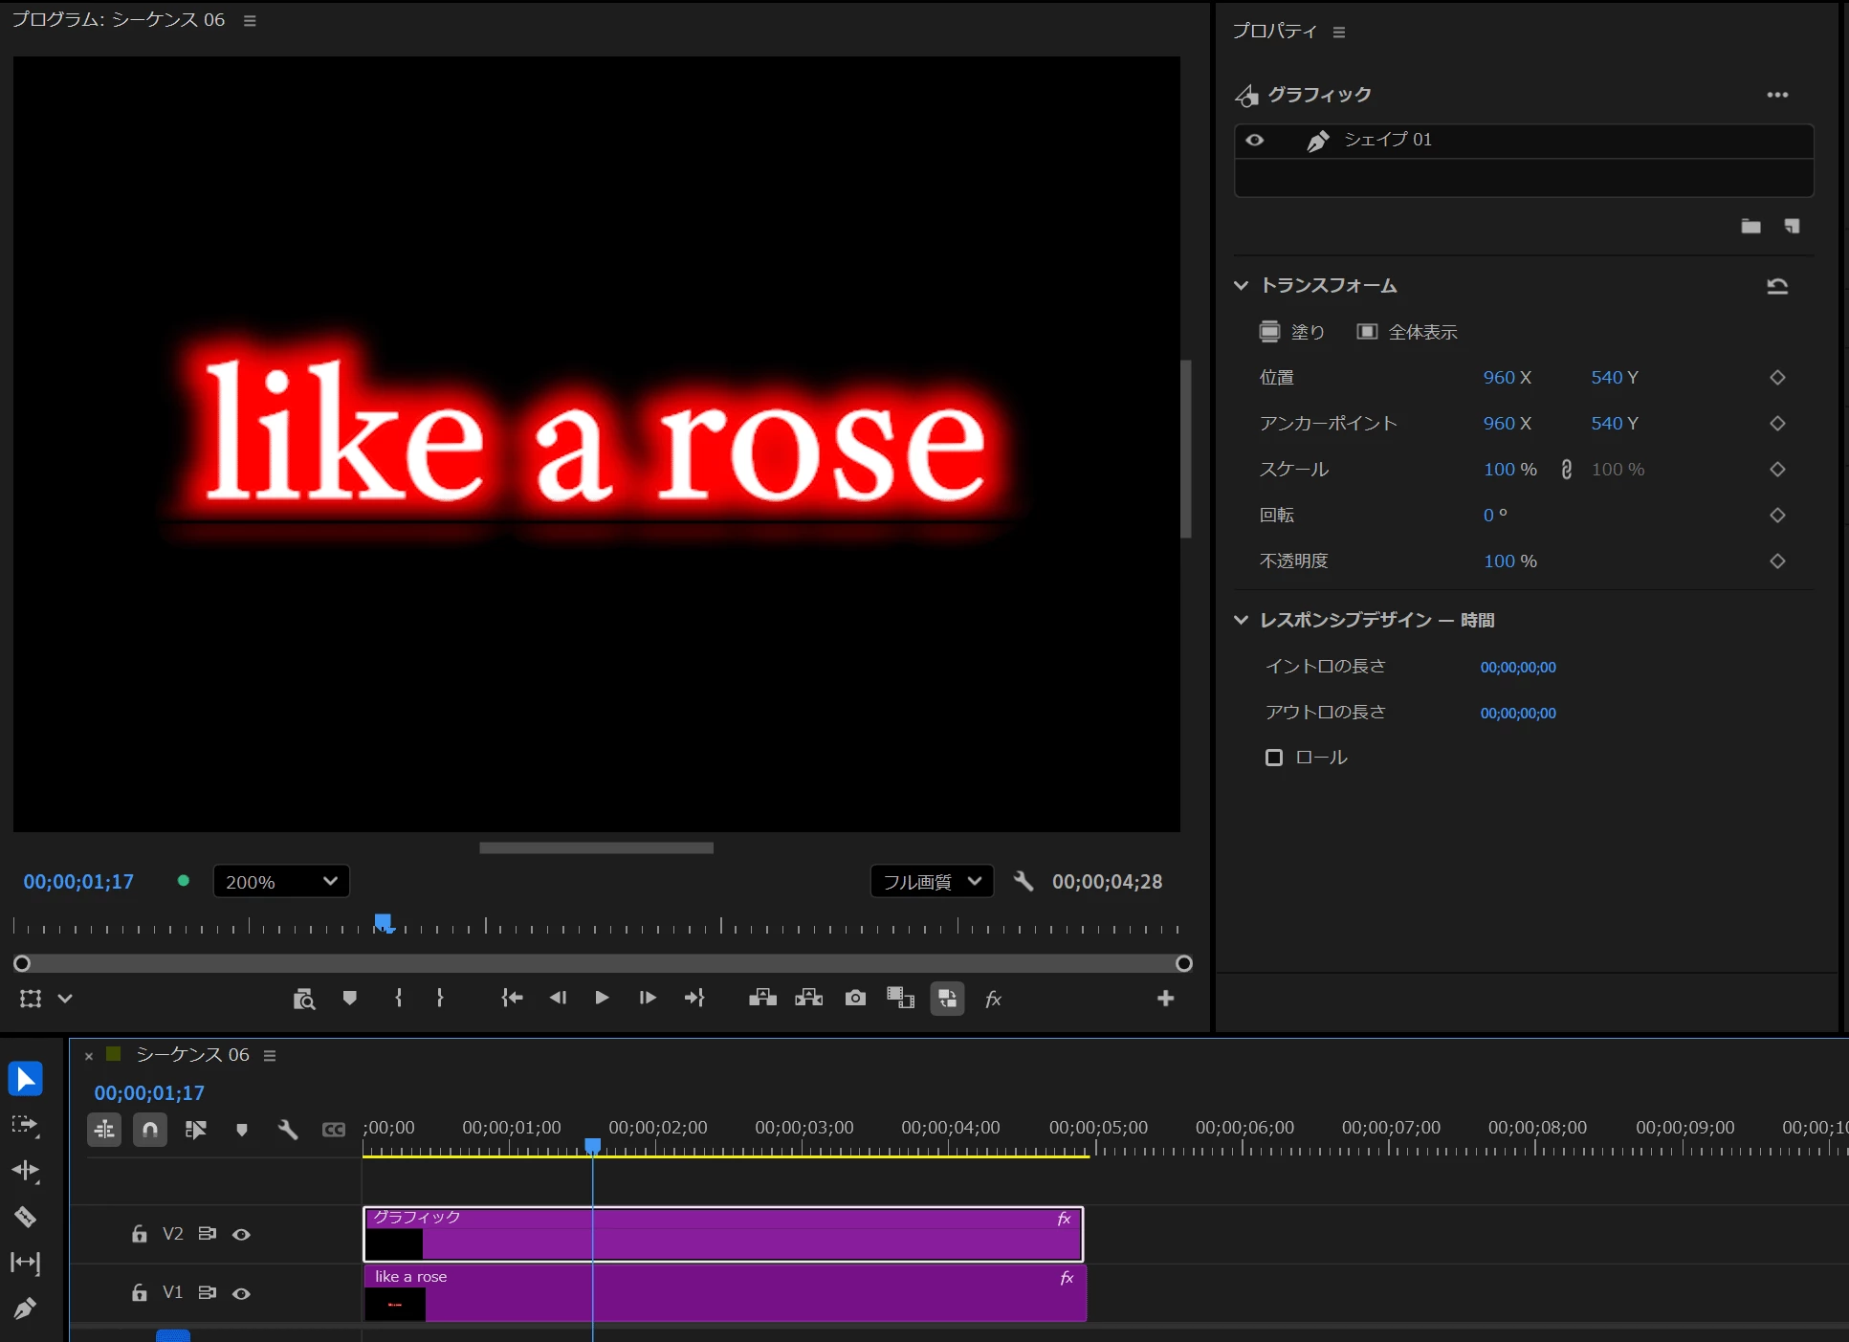
Task: Select the Ripple Edit tool
Action: [26, 1171]
